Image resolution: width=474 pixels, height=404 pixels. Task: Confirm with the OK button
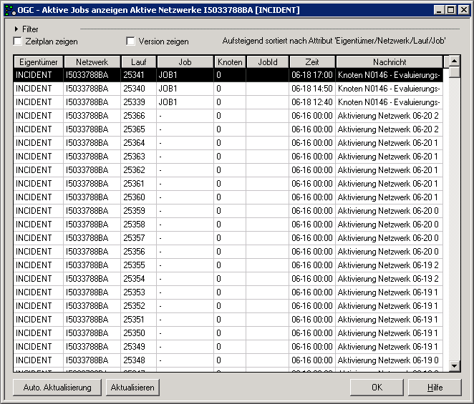coord(377,387)
